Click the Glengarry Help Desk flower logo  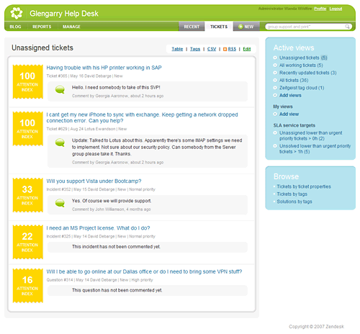click(17, 13)
